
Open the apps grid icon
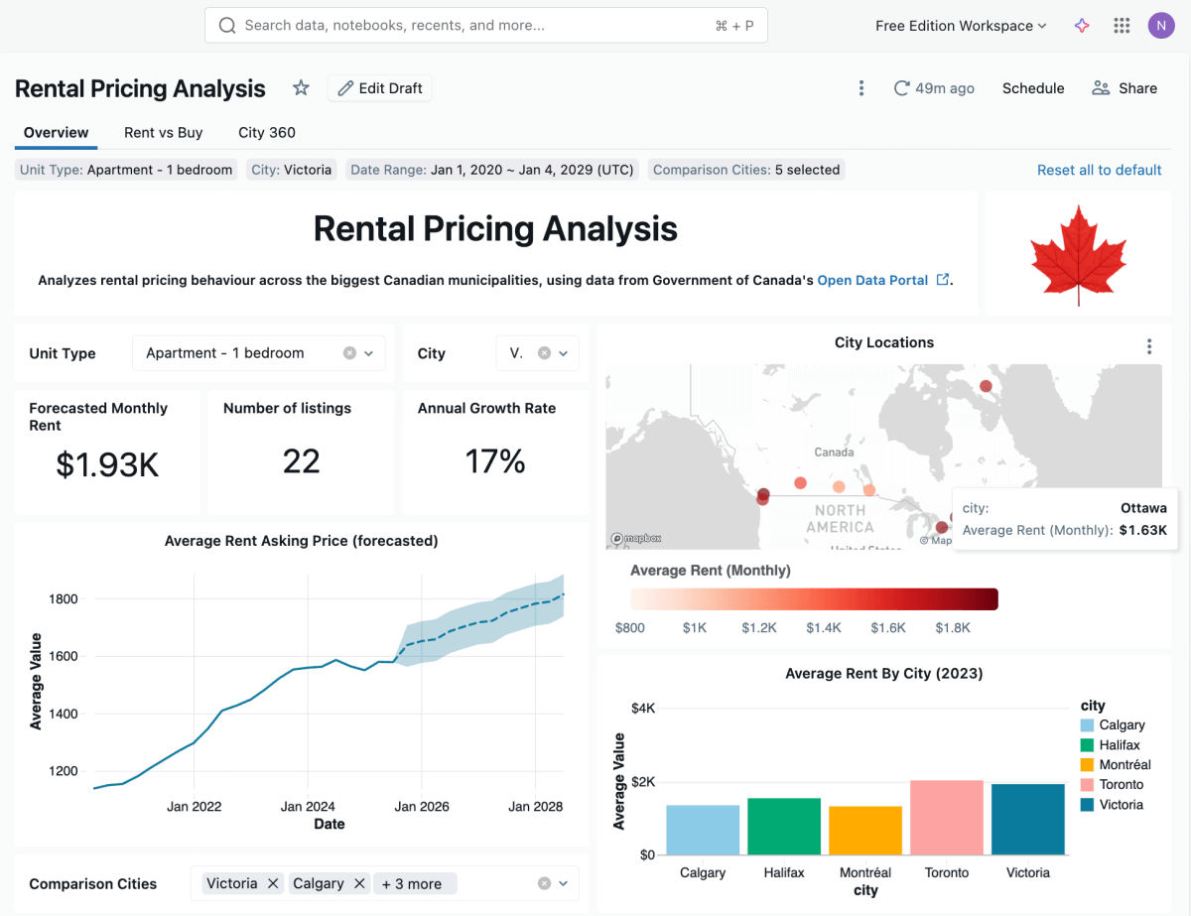coord(1122,25)
